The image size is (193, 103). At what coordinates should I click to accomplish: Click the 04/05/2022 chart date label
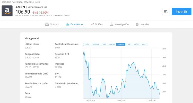91,101
